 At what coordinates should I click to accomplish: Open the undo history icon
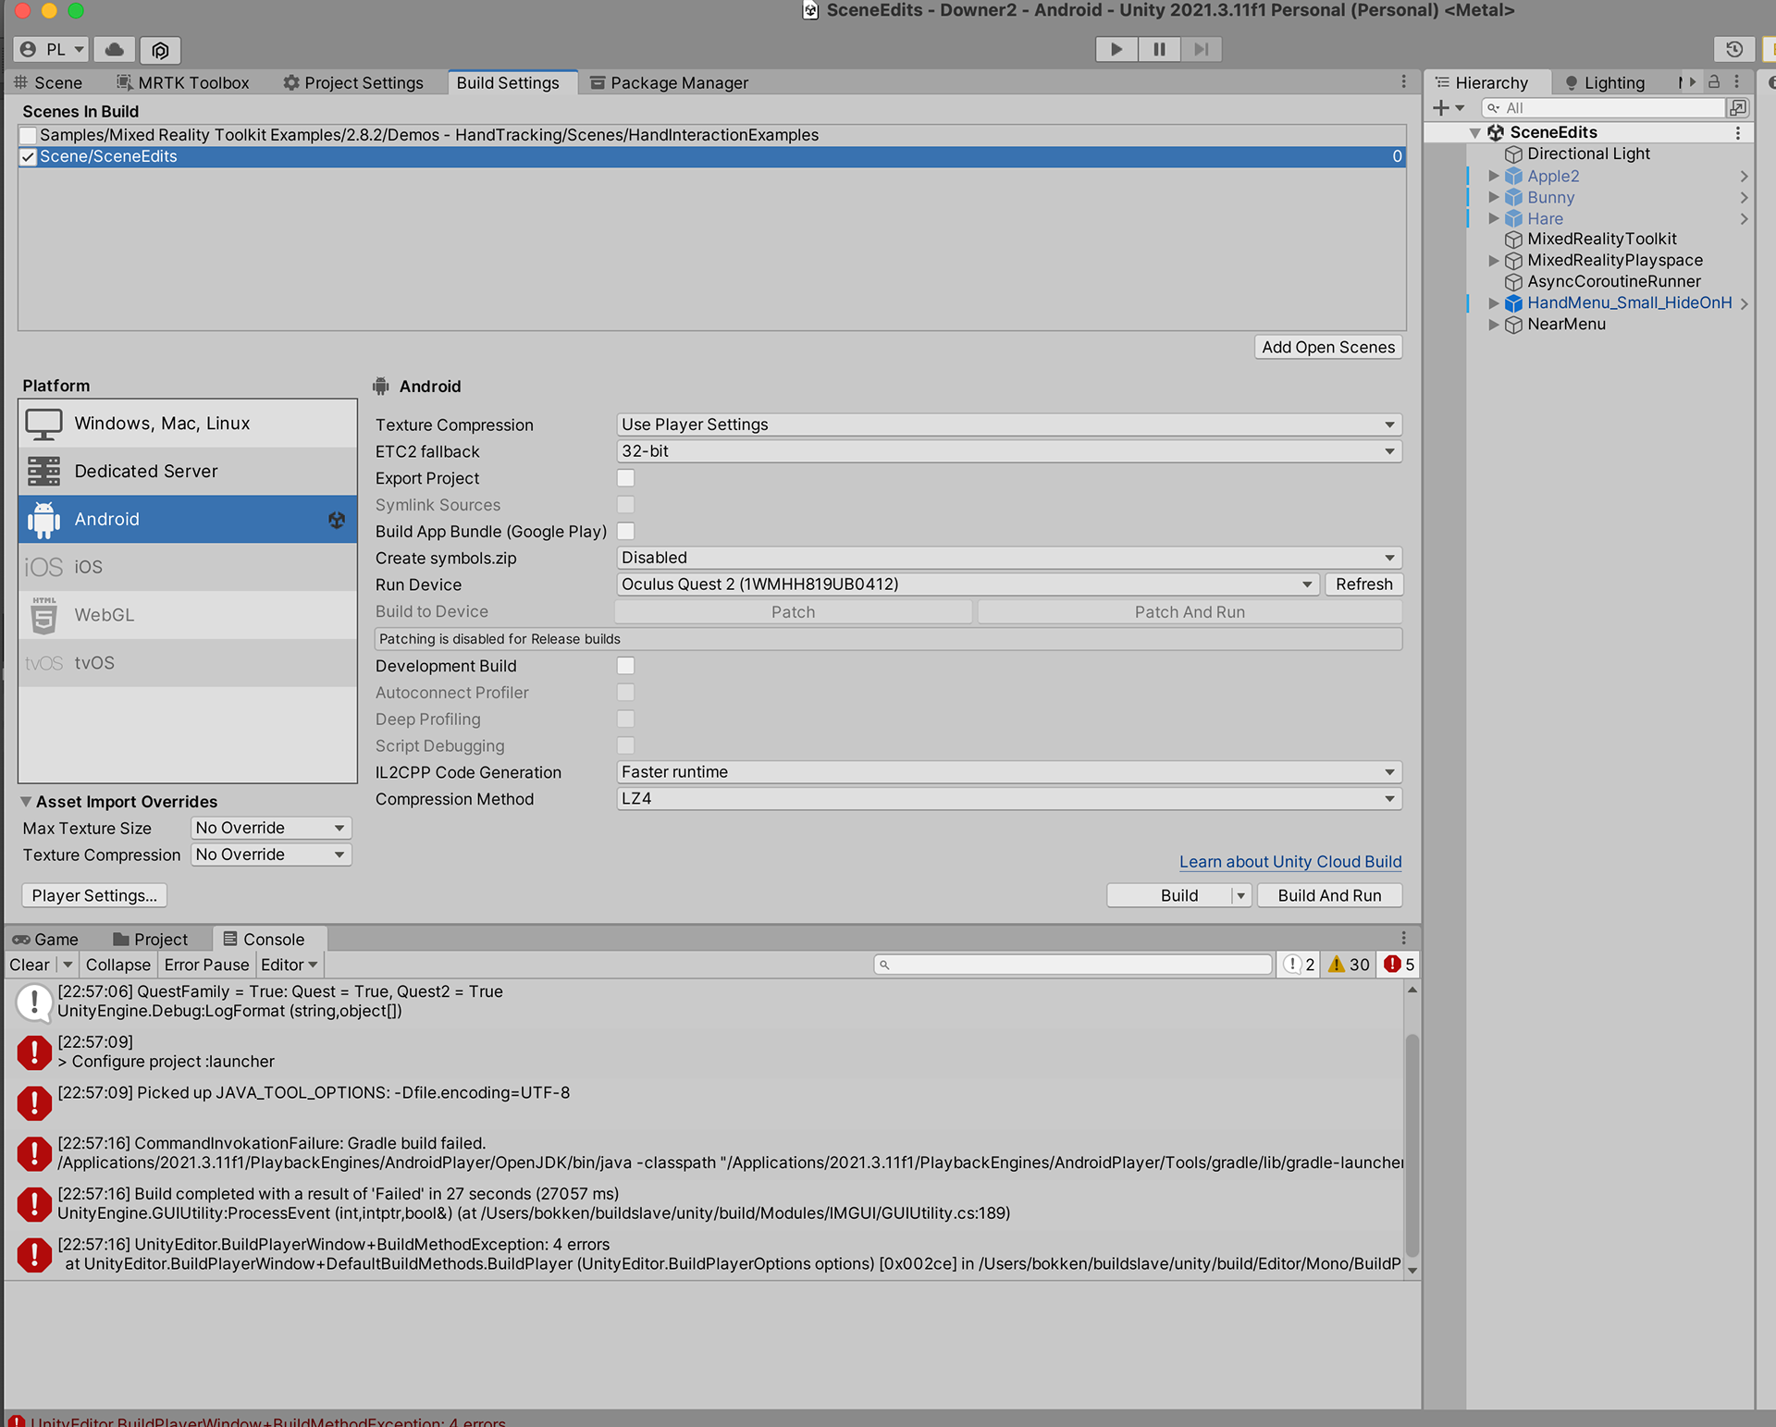[1734, 49]
